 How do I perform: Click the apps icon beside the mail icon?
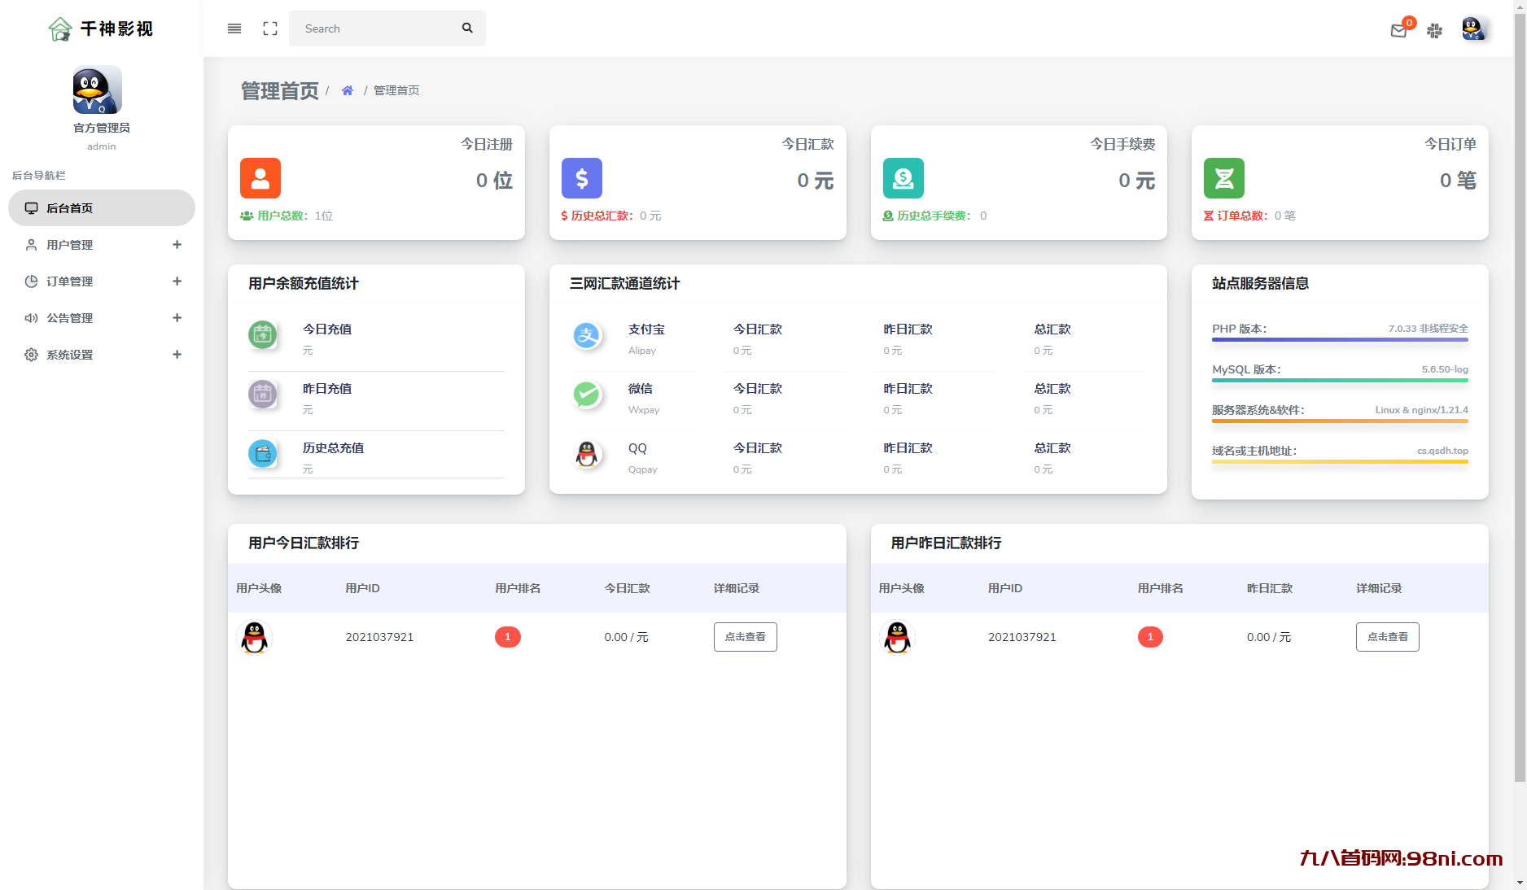[1434, 31]
